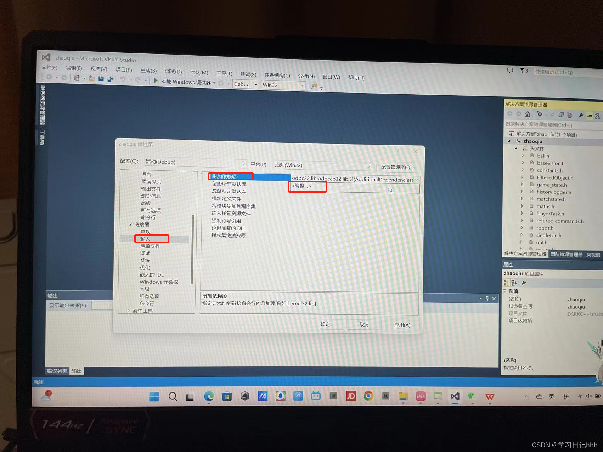
Task: Open Google Chrome from the taskbar
Action: pos(368,396)
